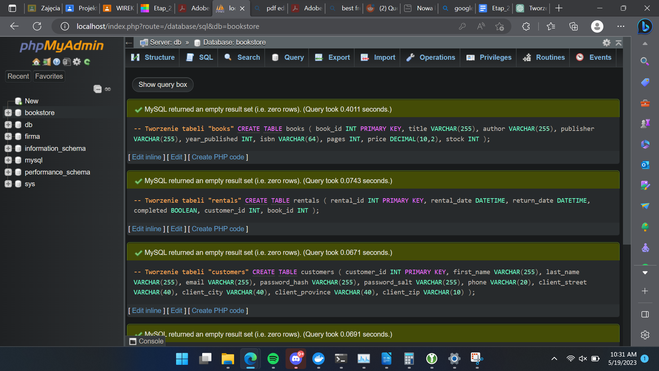Log out using the door icon

46,62
